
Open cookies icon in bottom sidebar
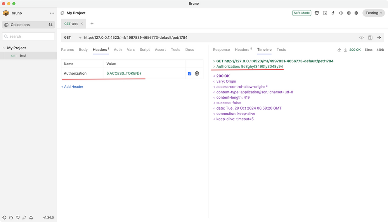pos(11,218)
